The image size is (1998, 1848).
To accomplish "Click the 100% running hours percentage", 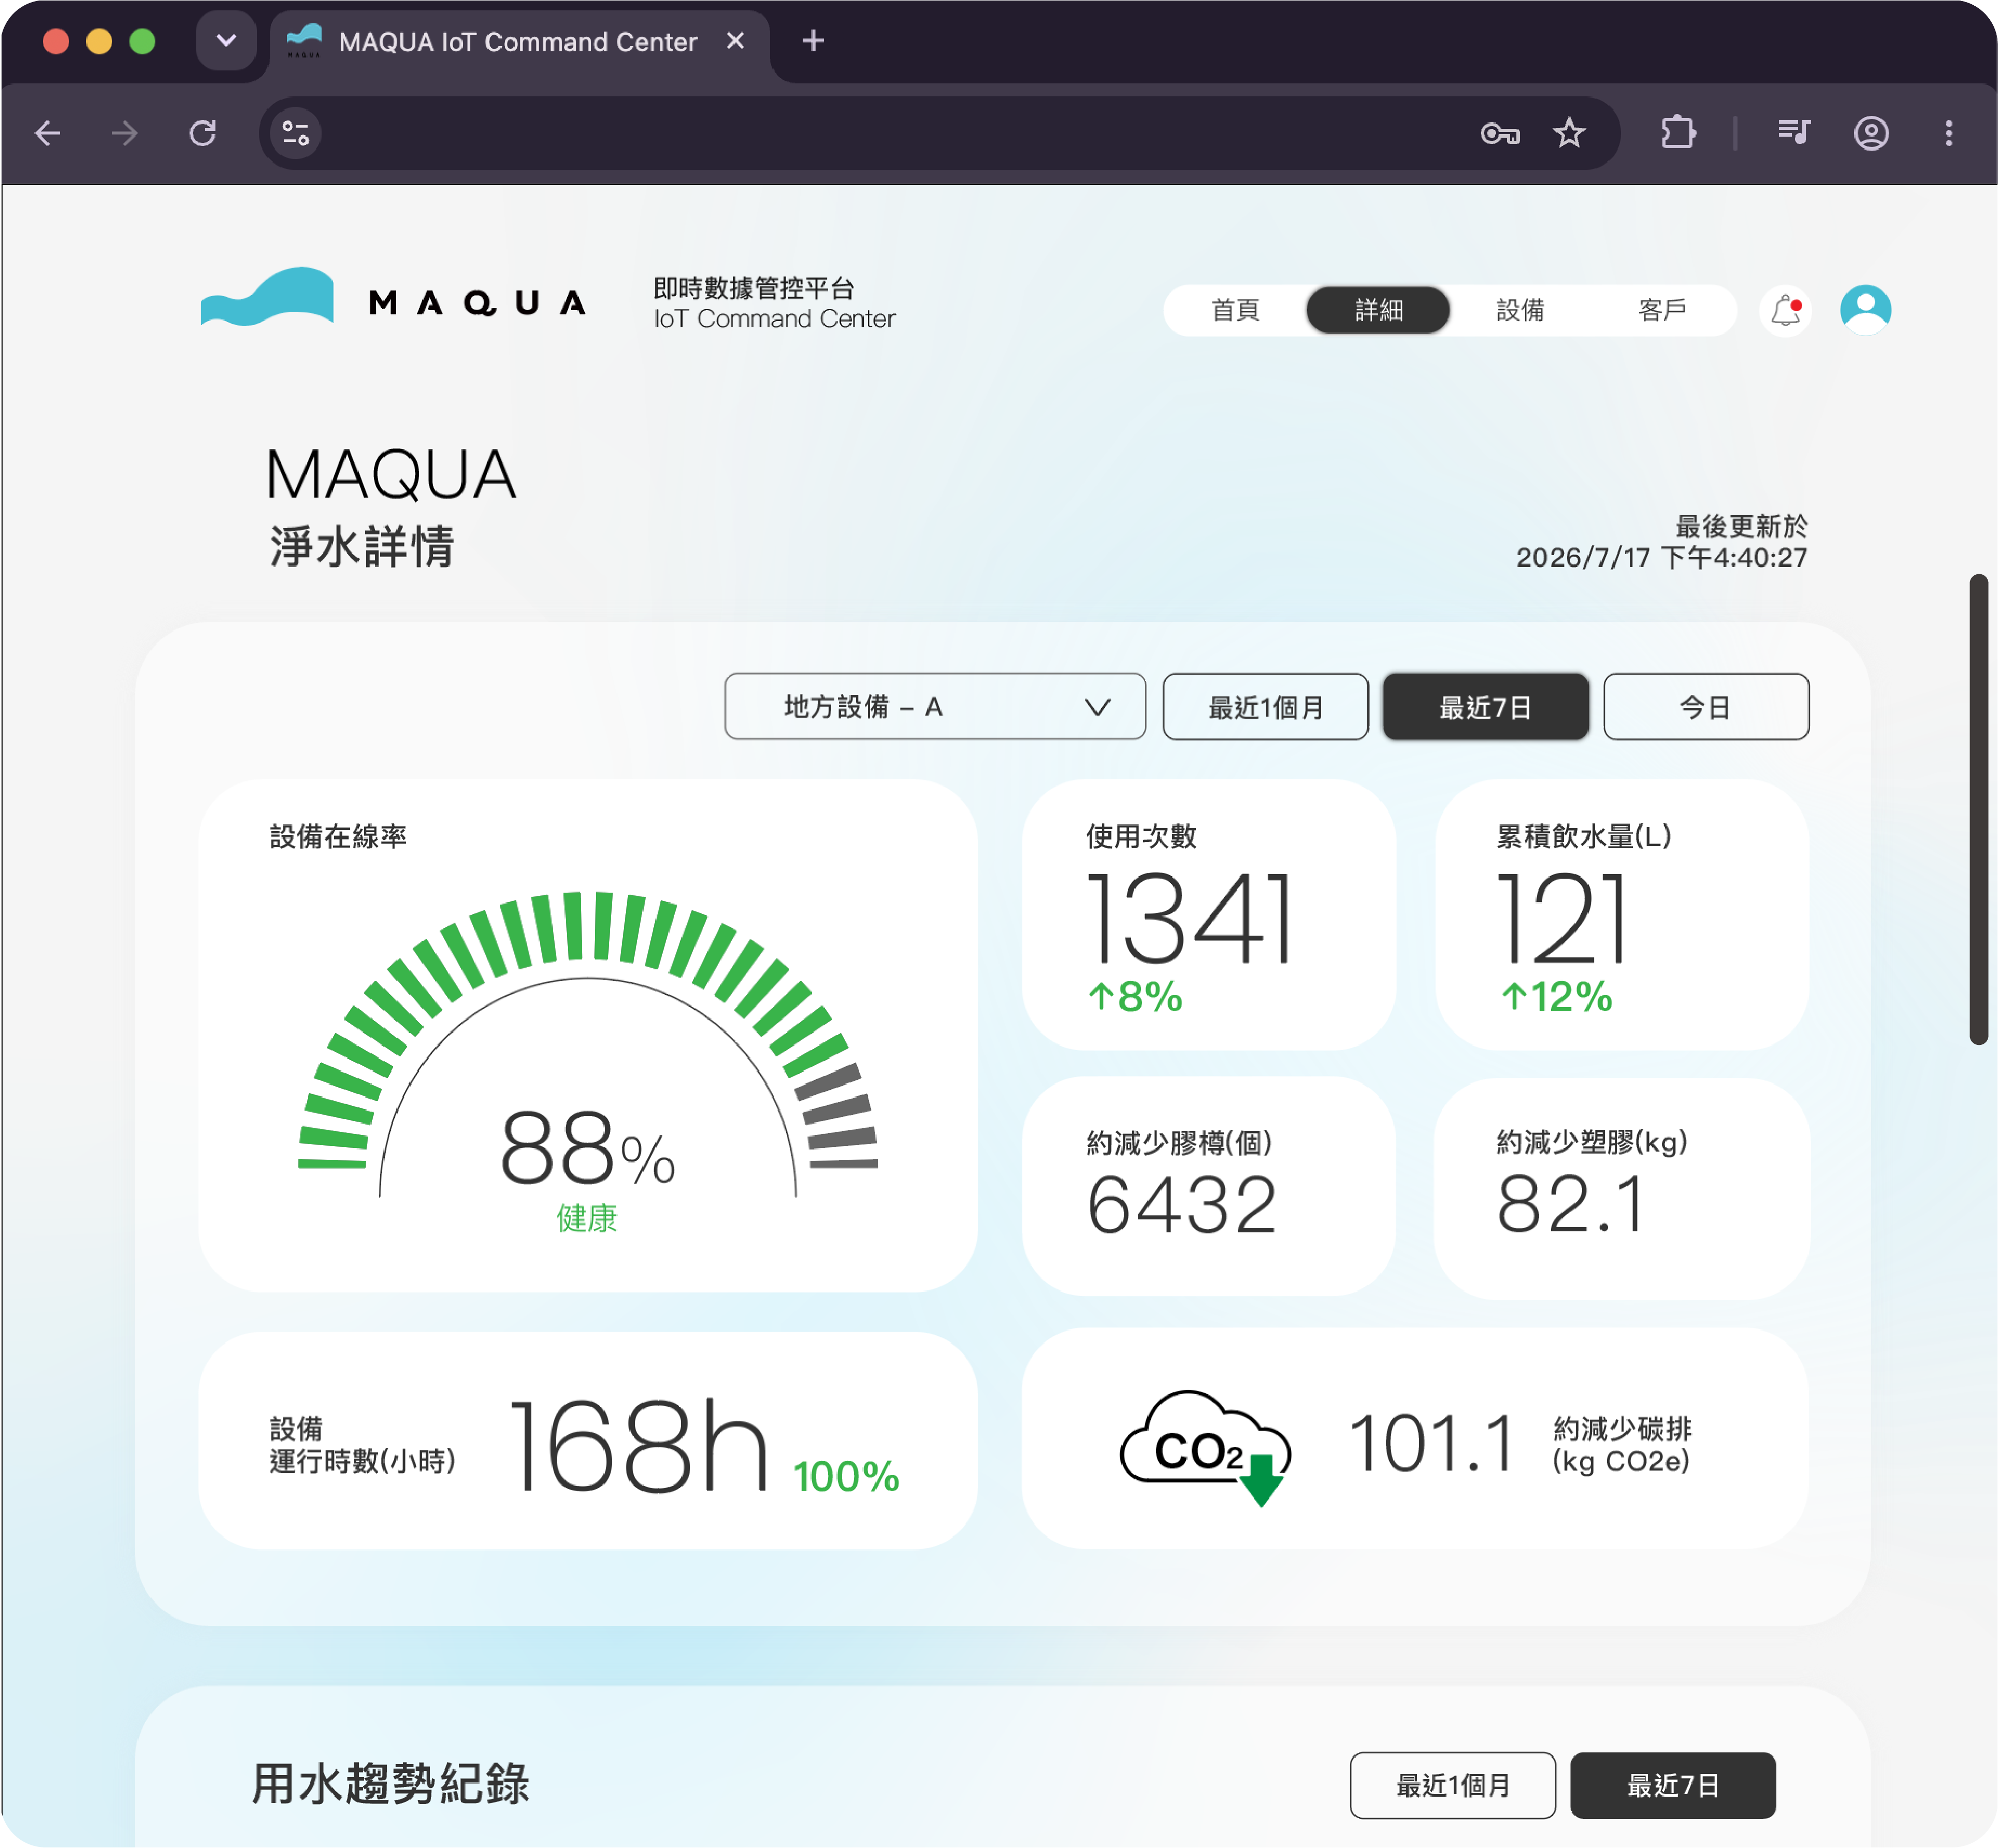I will coord(846,1477).
